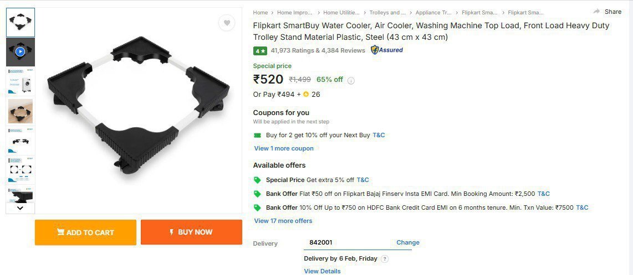Click the pincode 842001 field
Image resolution: width=633 pixels, height=275 pixels.
[346, 242]
